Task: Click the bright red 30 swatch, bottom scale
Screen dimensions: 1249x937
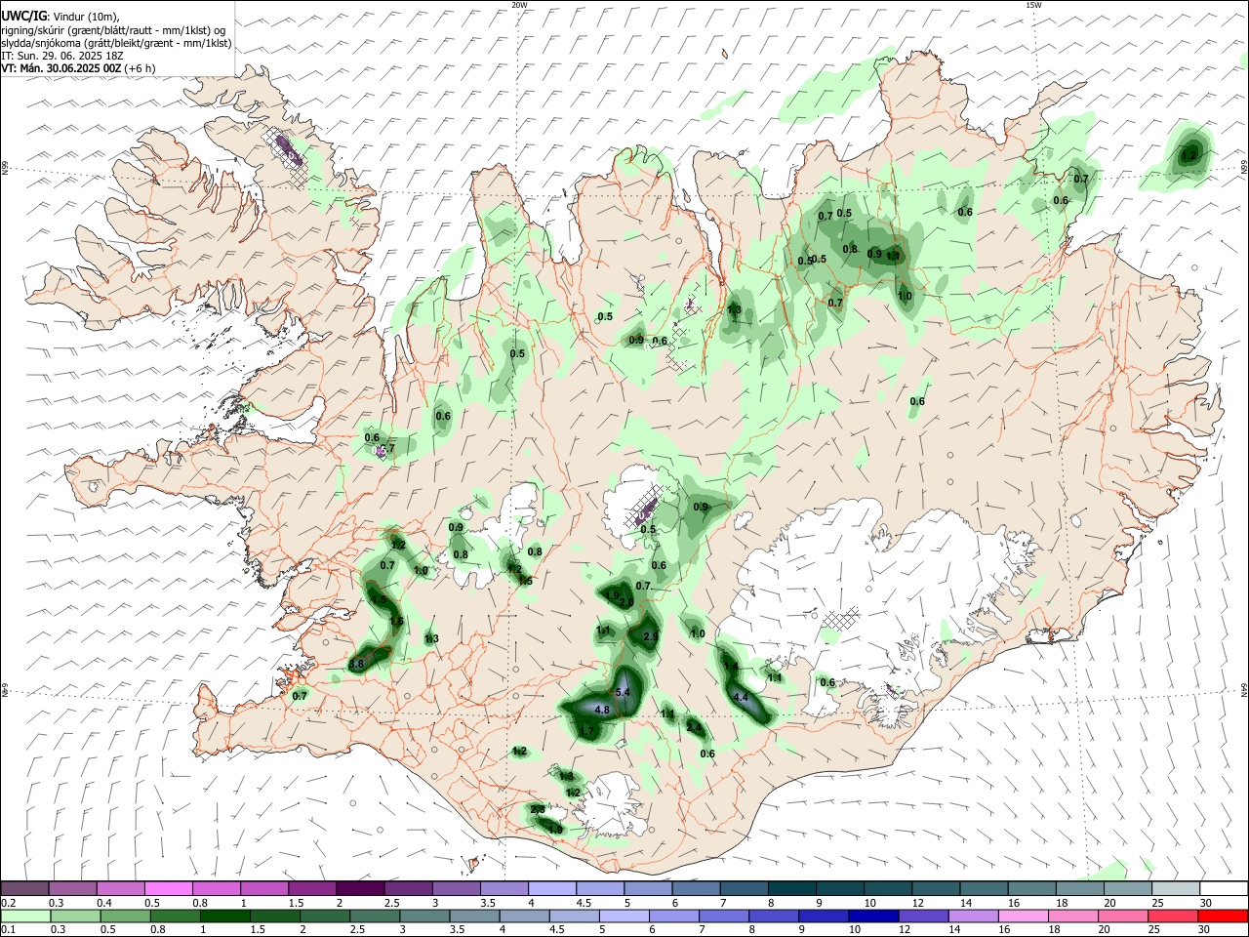Action: coord(1223,916)
